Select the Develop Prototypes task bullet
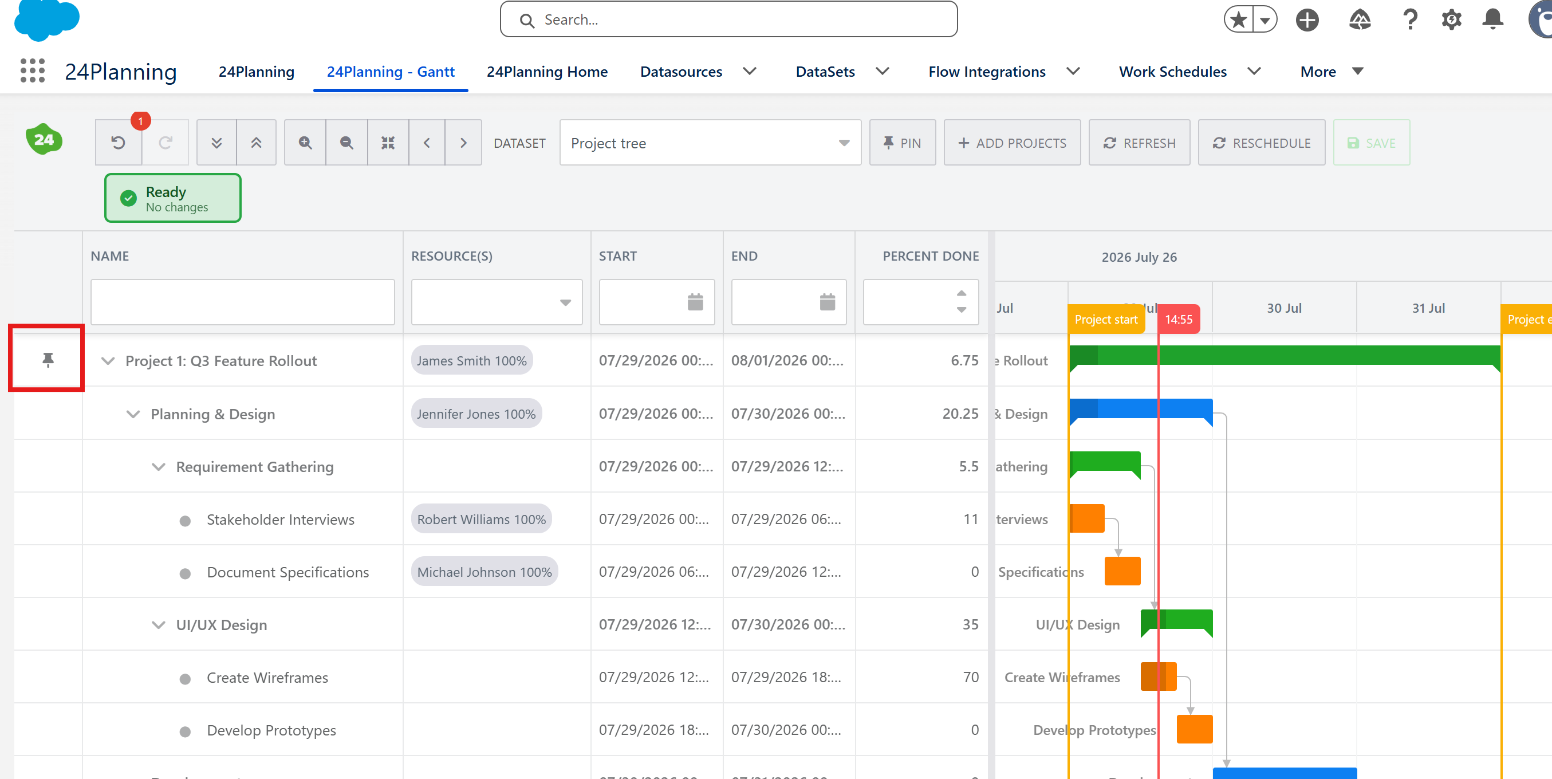Image resolution: width=1552 pixels, height=779 pixels. point(185,731)
